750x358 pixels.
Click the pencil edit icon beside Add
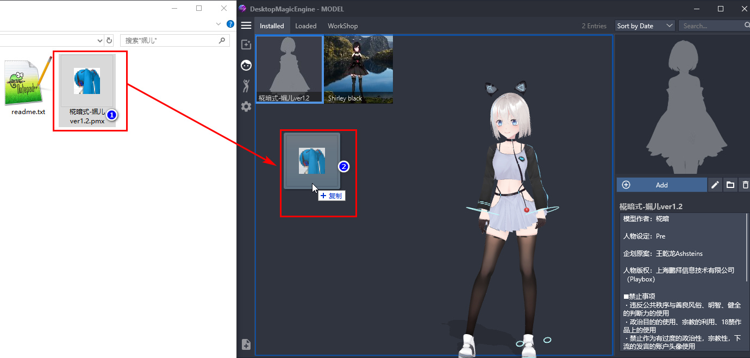pyautogui.click(x=715, y=185)
